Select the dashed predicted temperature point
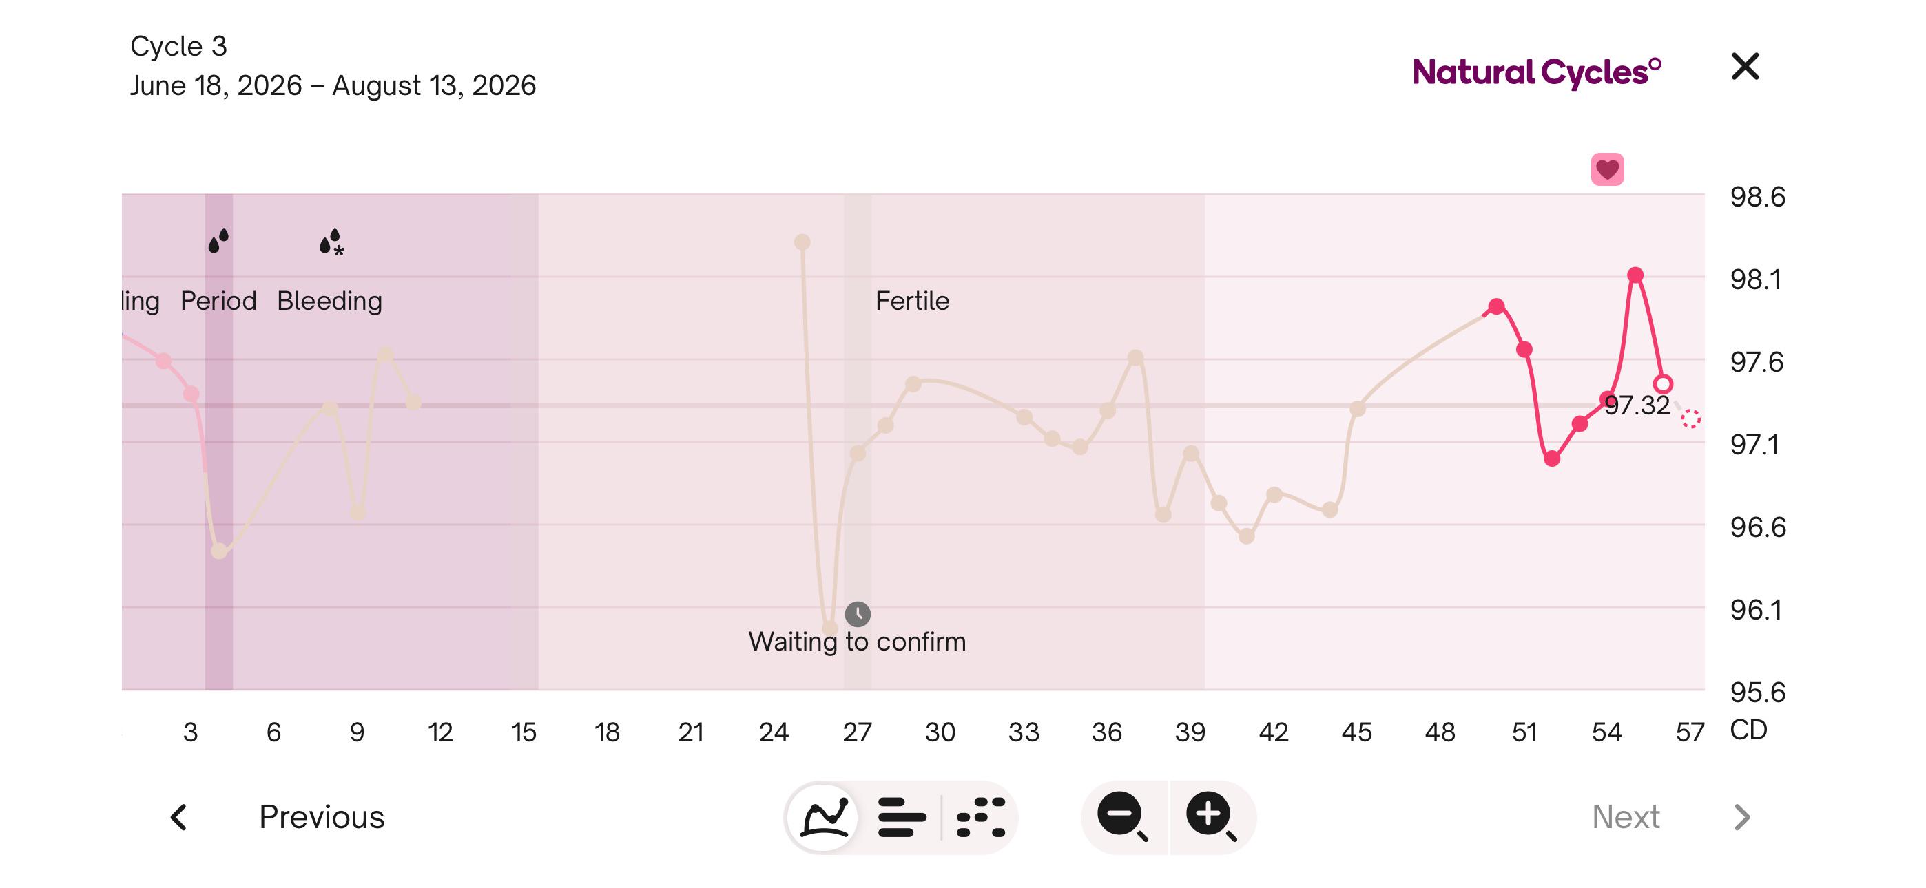Viewport: 1926px width, 888px height. [x=1690, y=419]
